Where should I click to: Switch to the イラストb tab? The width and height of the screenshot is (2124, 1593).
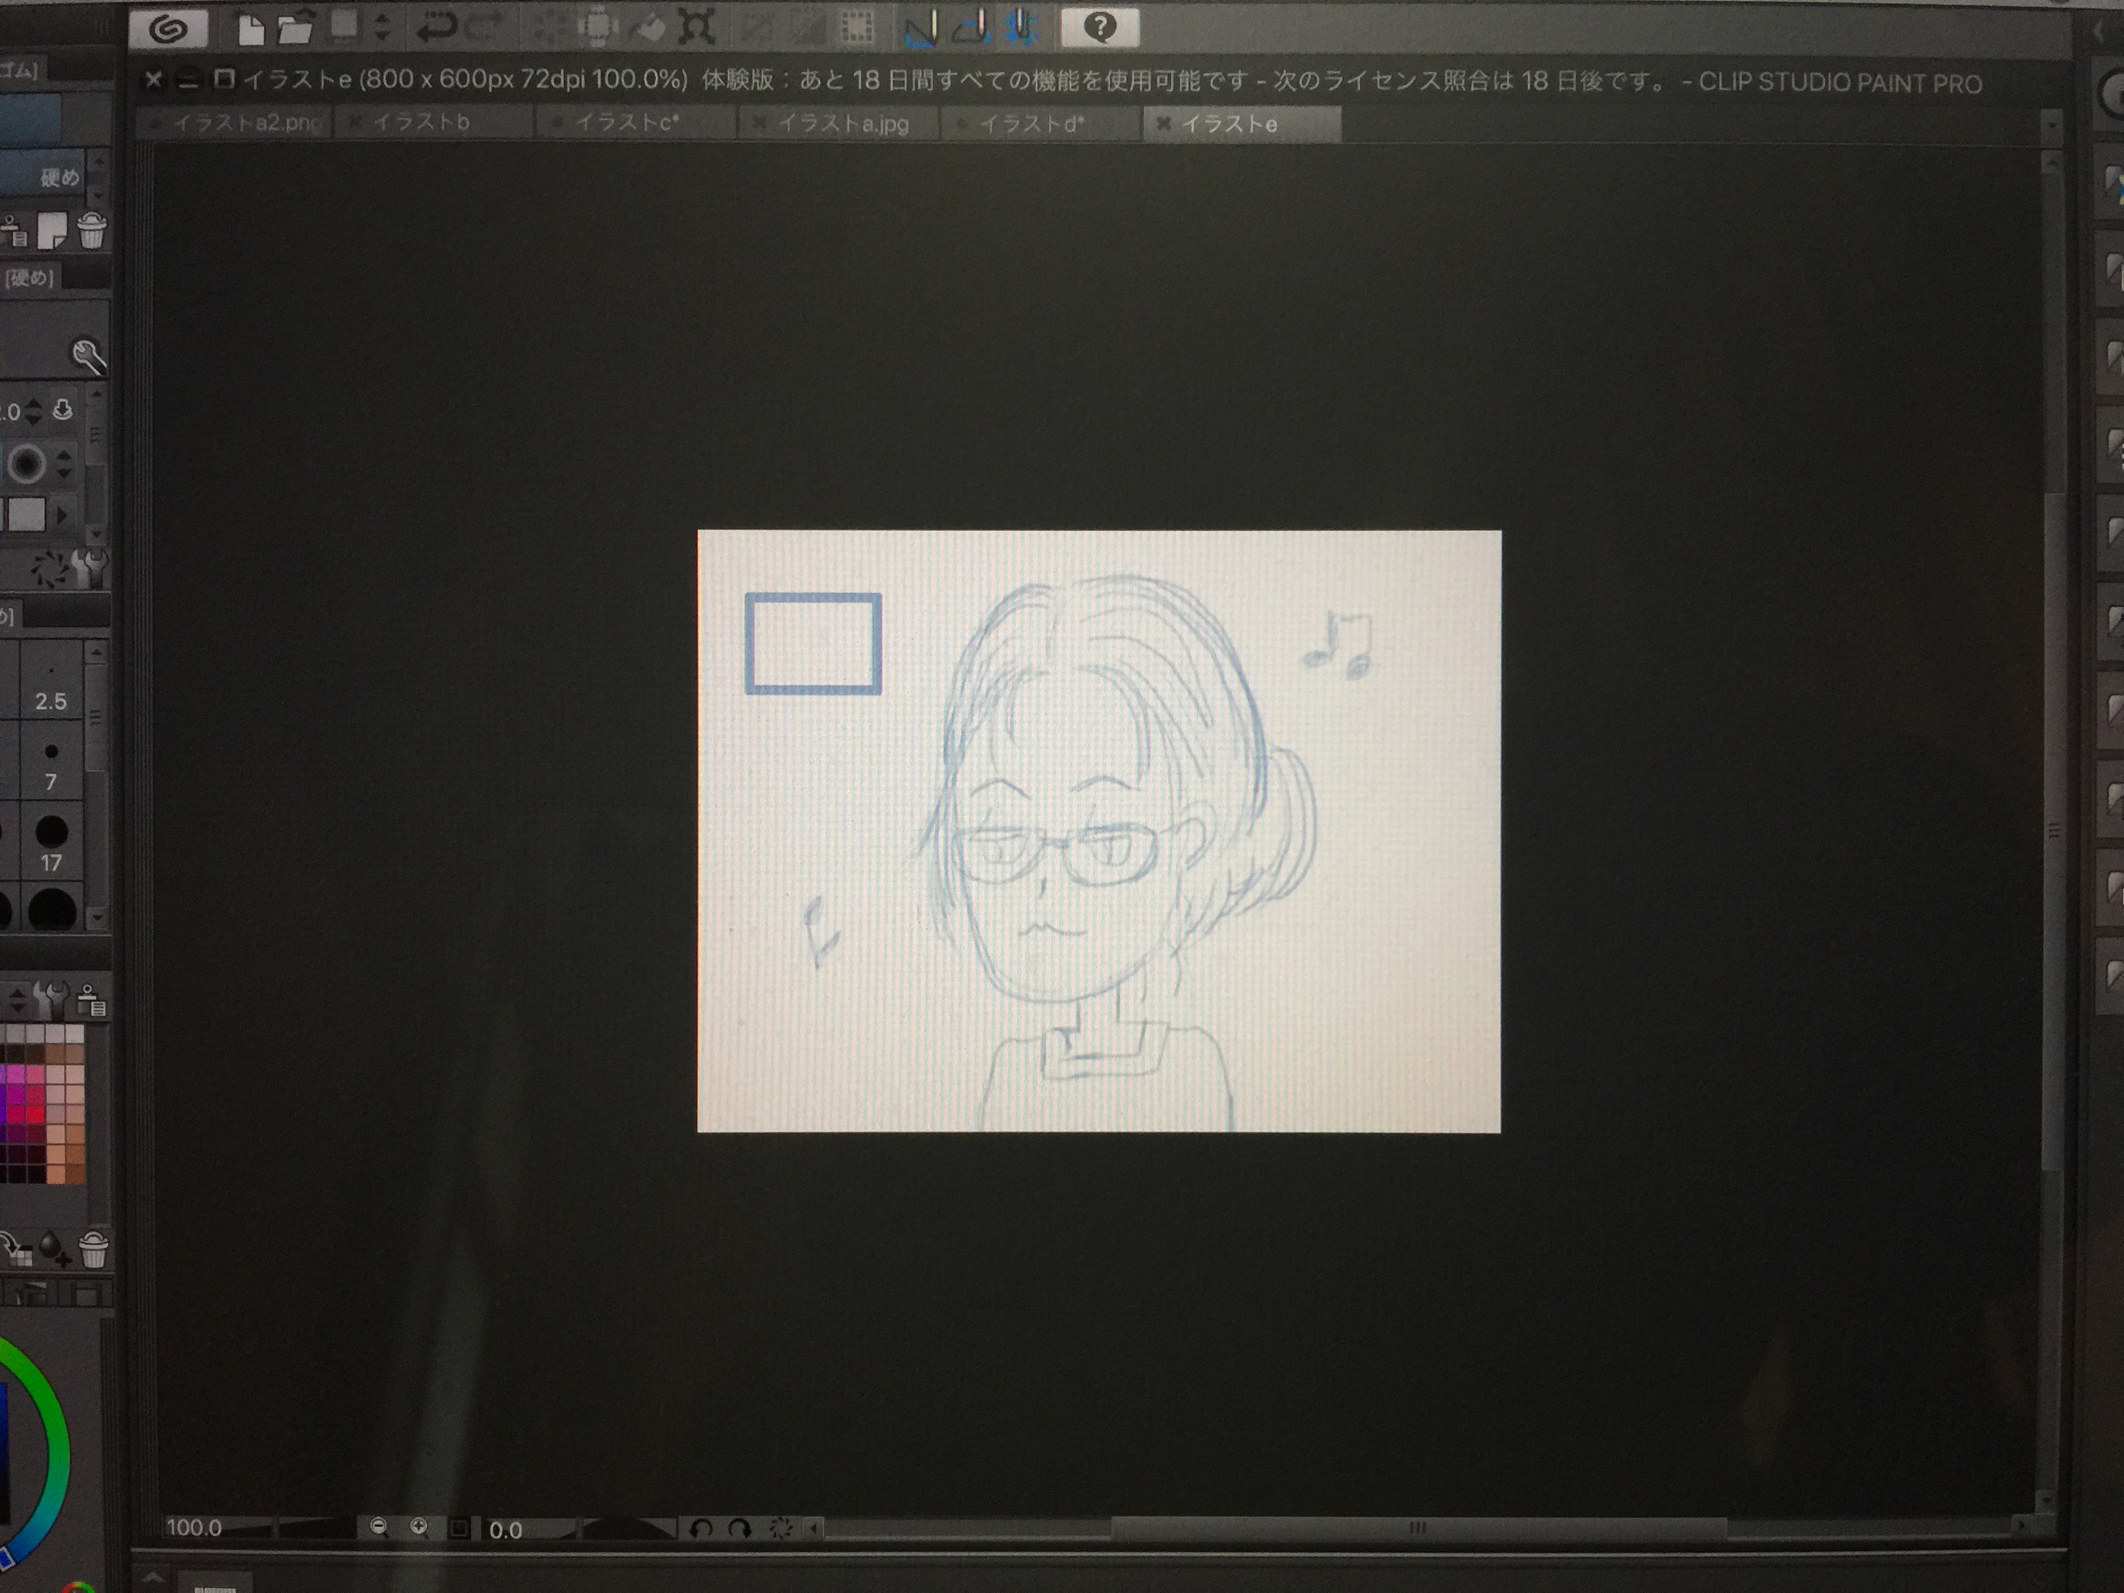point(432,123)
